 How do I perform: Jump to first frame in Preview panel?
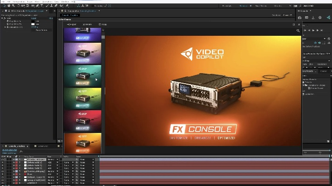point(305,30)
